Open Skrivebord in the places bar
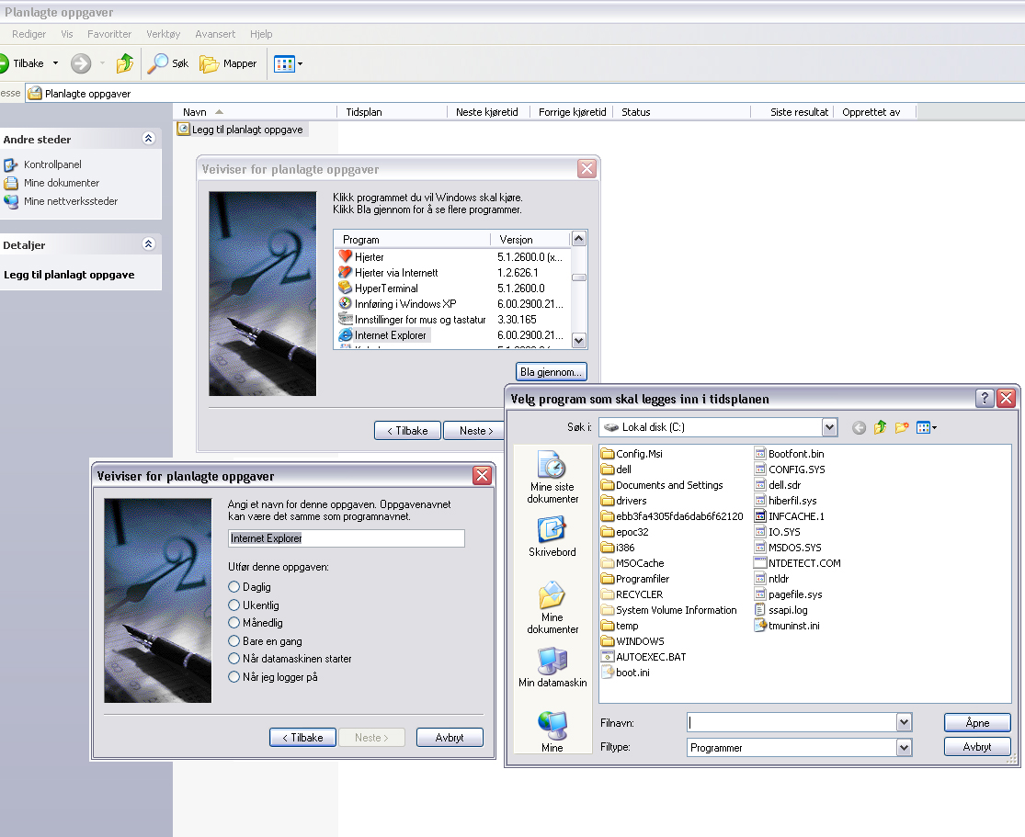 [x=552, y=537]
